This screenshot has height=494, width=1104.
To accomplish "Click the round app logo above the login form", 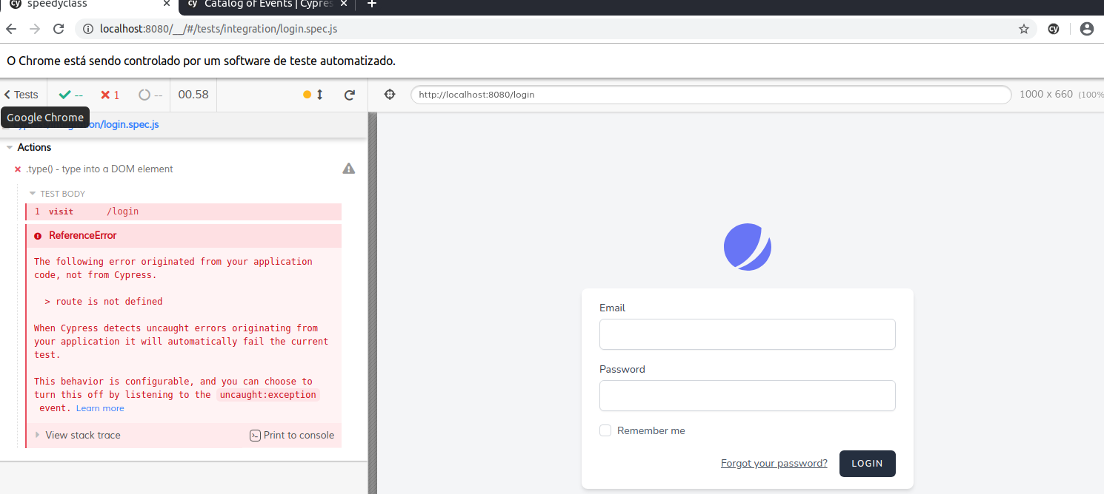I will [747, 247].
